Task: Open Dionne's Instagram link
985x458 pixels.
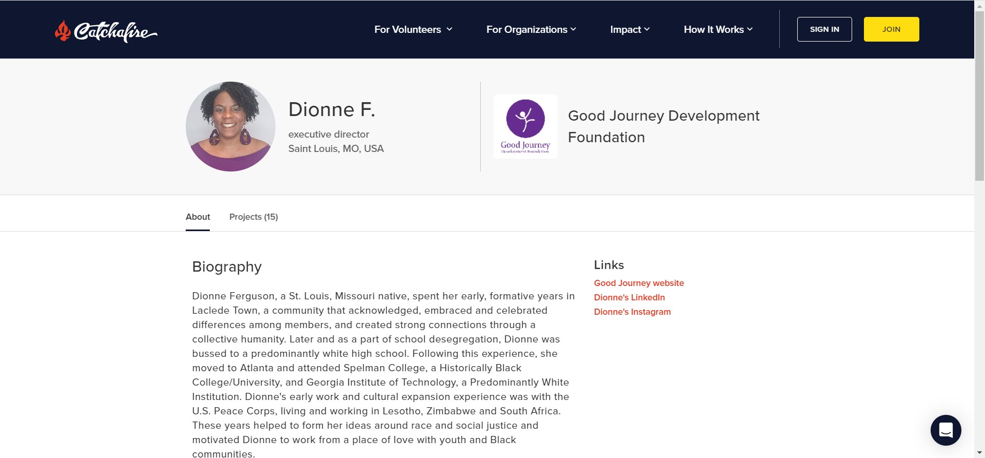Action: pyautogui.click(x=632, y=312)
